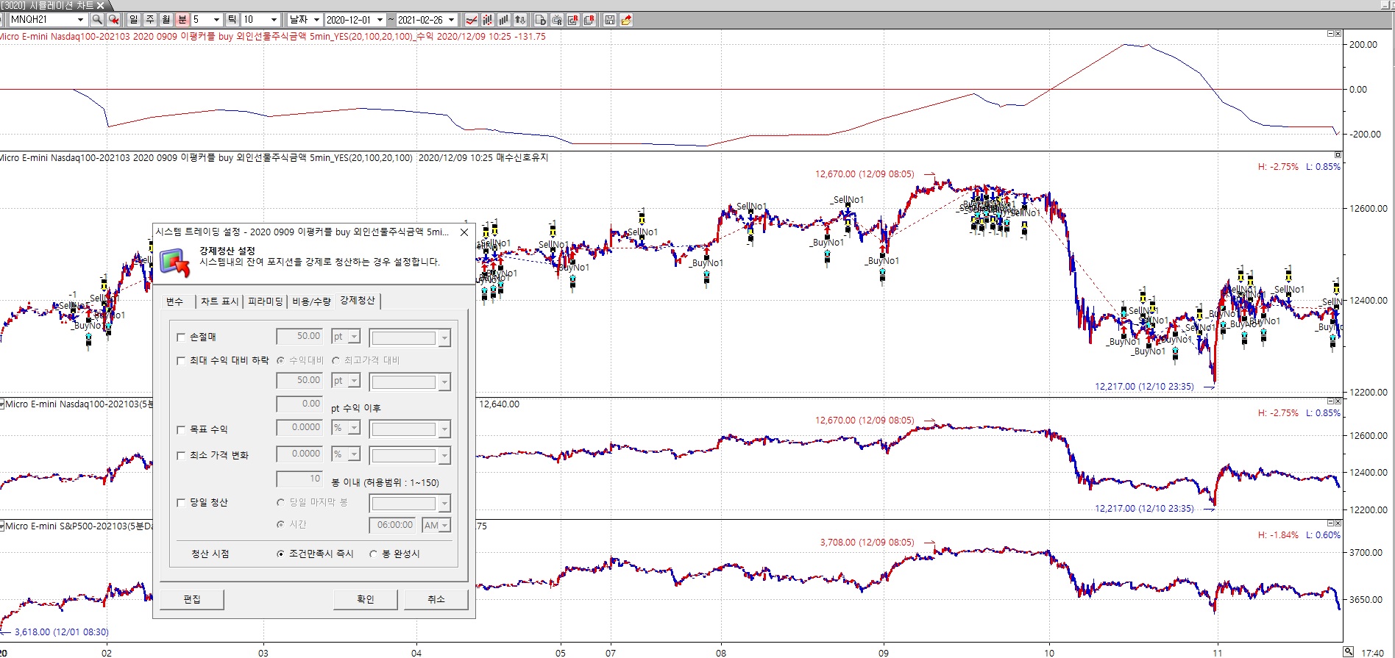Select the 봉 완성시 radio button
This screenshot has height=658, width=1395.
pos(374,554)
